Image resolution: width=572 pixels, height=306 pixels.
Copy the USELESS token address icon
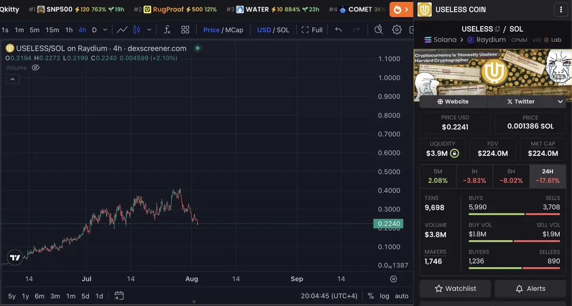[498, 29]
